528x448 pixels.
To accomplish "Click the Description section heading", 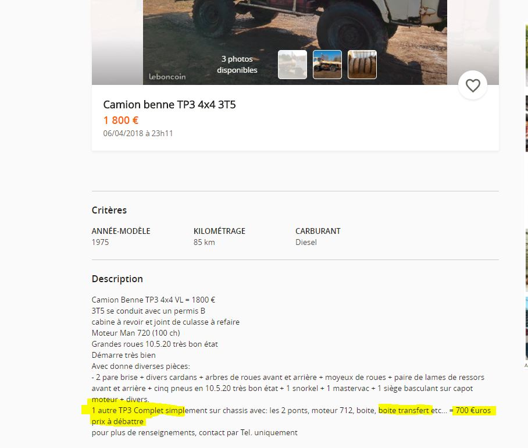I will [x=117, y=279].
